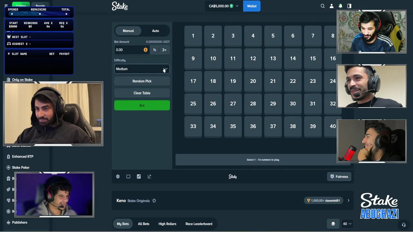The width and height of the screenshot is (413, 232).
Task: Pick Keno number 9
Action: (x=193, y=58)
